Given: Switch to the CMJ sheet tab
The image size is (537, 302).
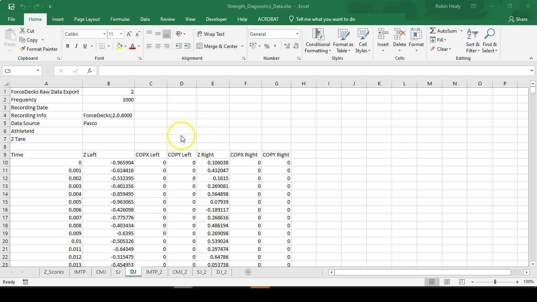Looking at the screenshot, I should pyautogui.click(x=101, y=272).
